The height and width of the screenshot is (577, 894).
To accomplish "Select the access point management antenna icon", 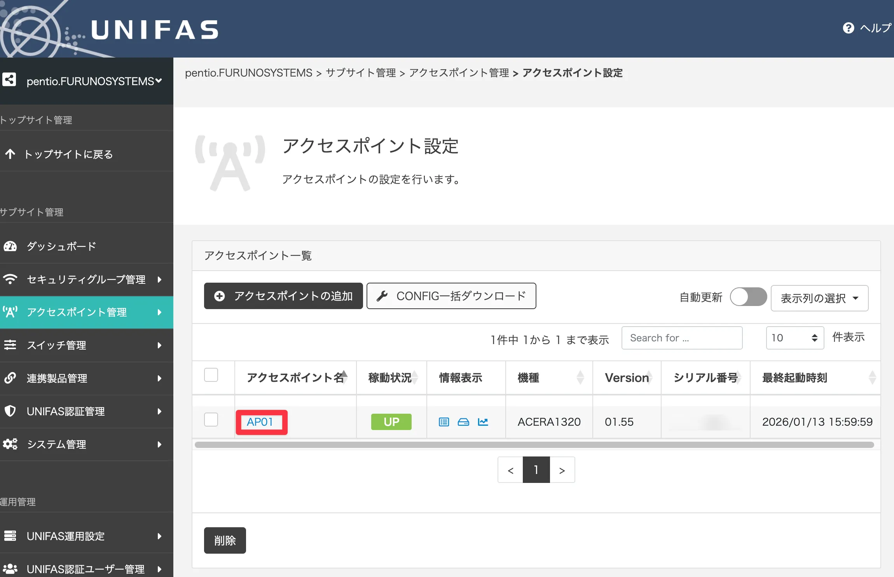I will pyautogui.click(x=10, y=312).
